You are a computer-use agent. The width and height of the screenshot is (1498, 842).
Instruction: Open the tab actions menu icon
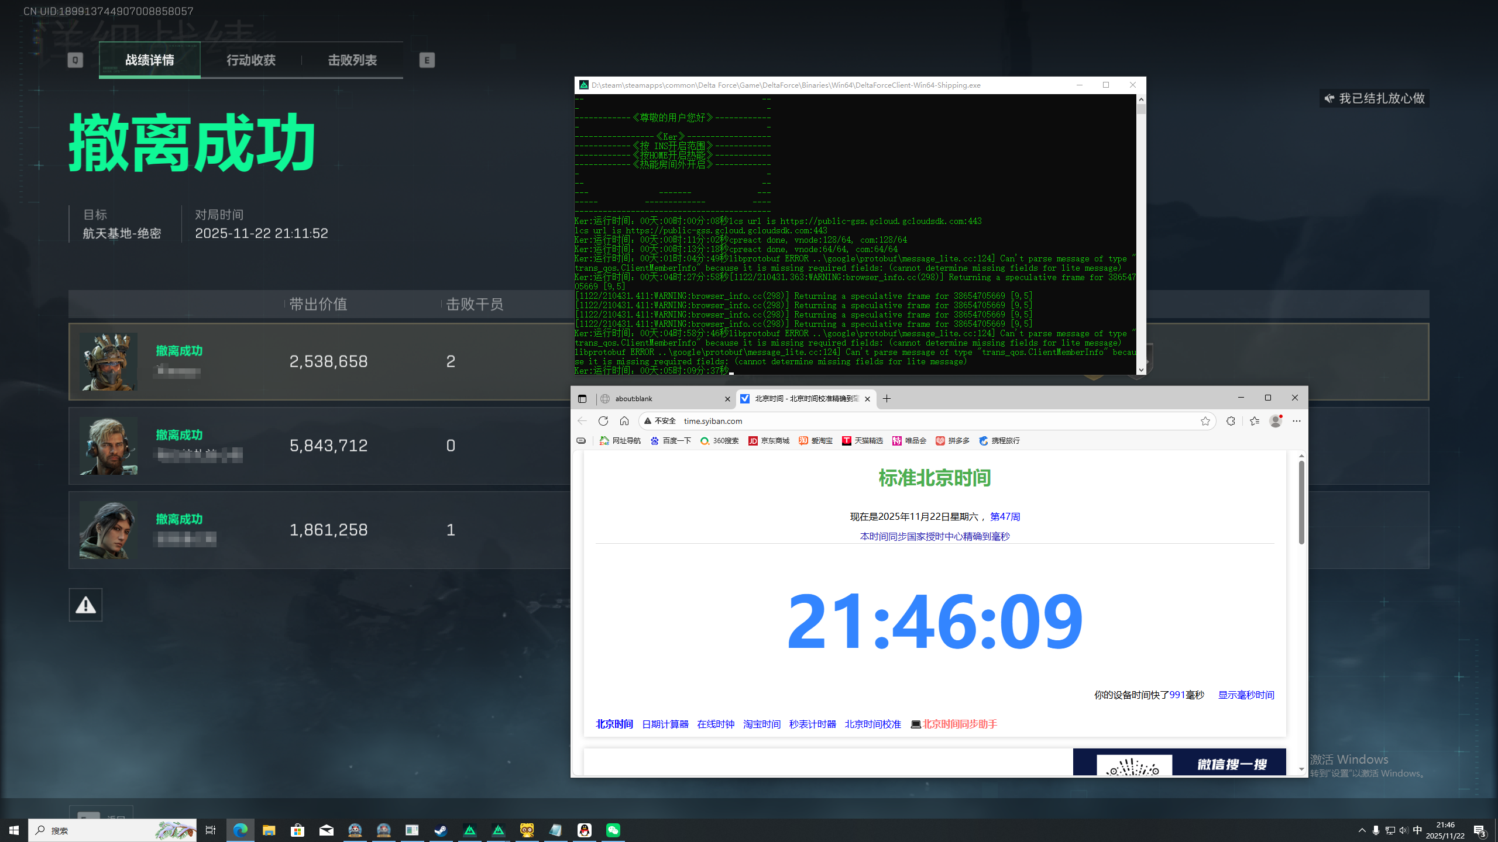[582, 399]
